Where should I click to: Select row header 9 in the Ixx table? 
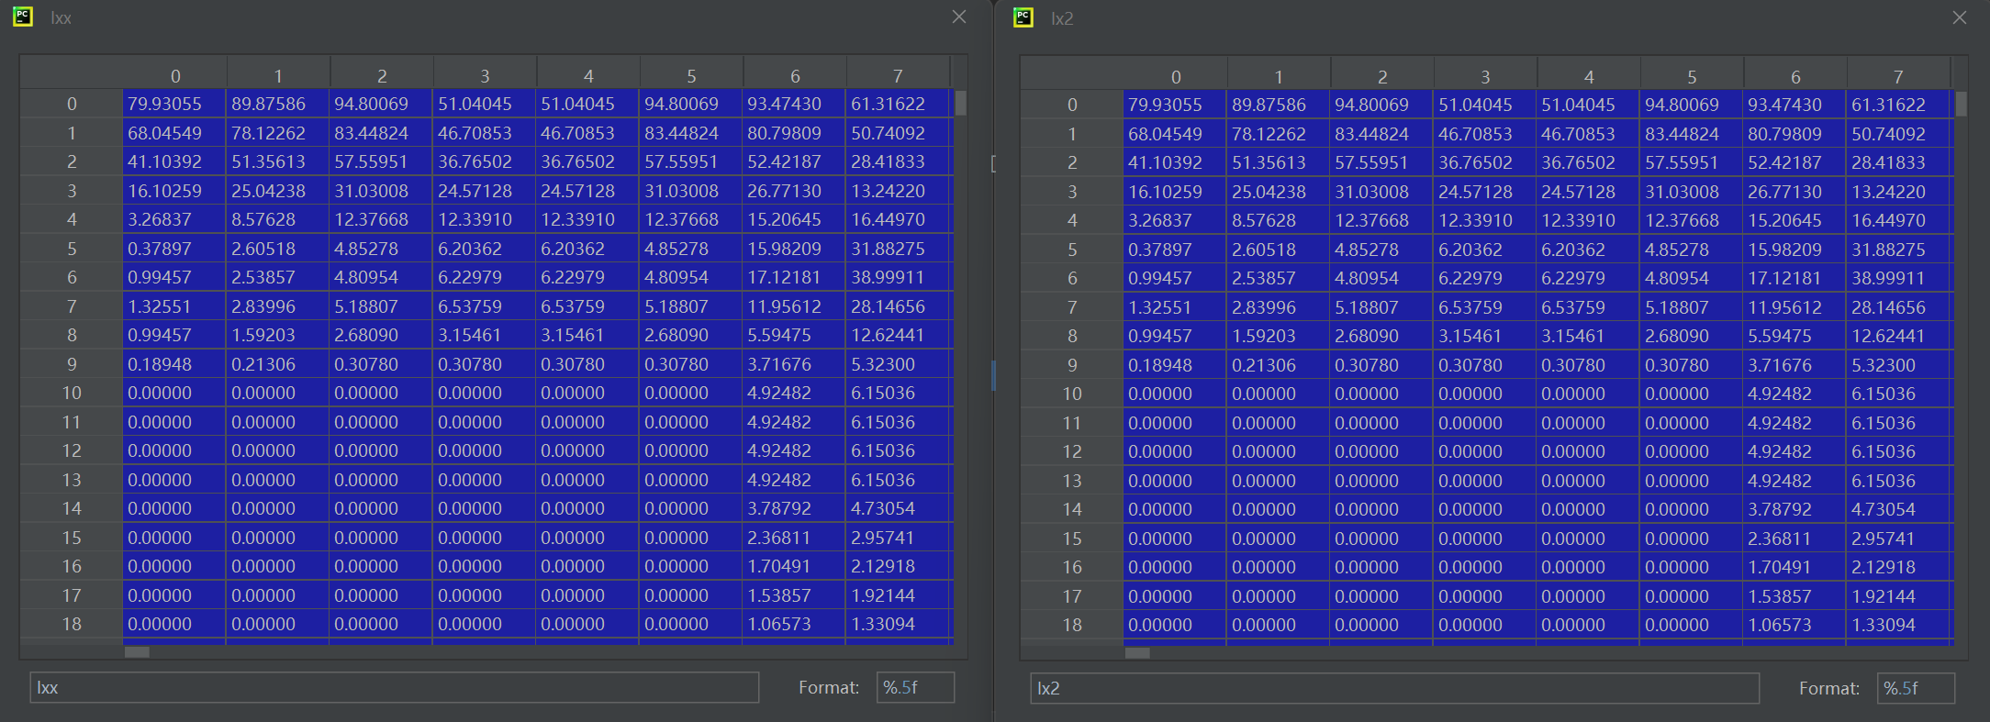(x=72, y=364)
